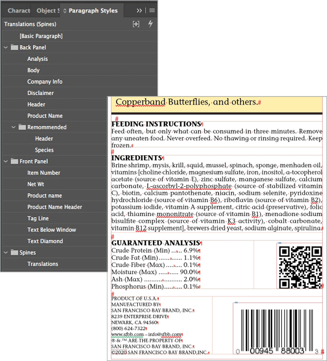Switch to the Object Styles tab
The height and width of the screenshot is (361, 327).
[x=48, y=11]
